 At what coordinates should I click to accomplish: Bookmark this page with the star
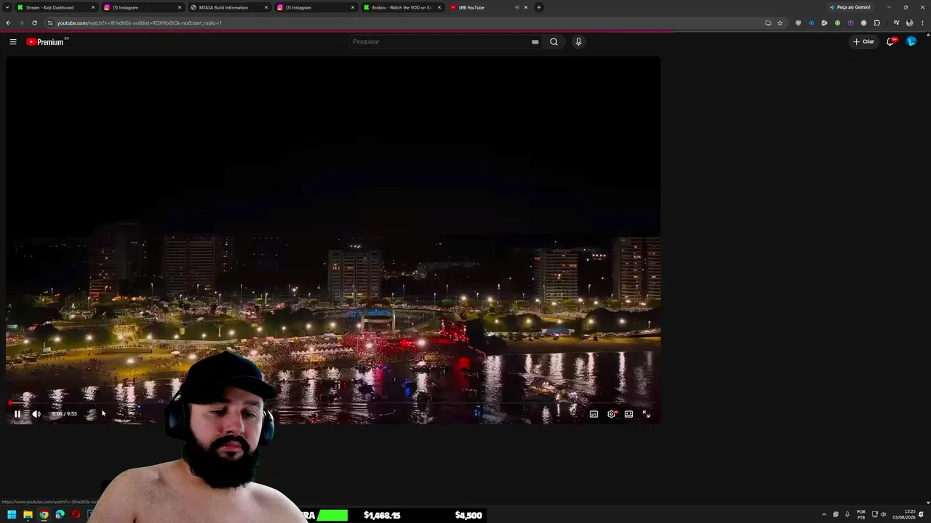click(x=780, y=23)
